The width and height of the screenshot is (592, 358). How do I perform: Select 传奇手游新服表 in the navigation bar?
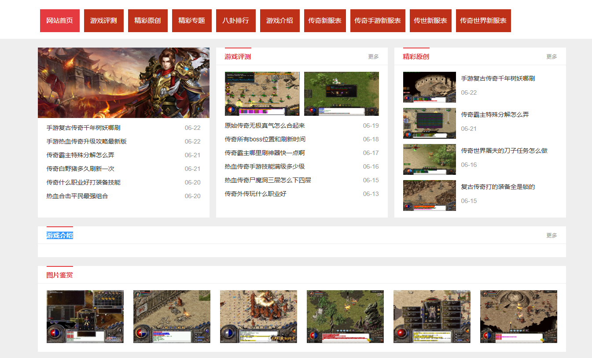(x=378, y=21)
